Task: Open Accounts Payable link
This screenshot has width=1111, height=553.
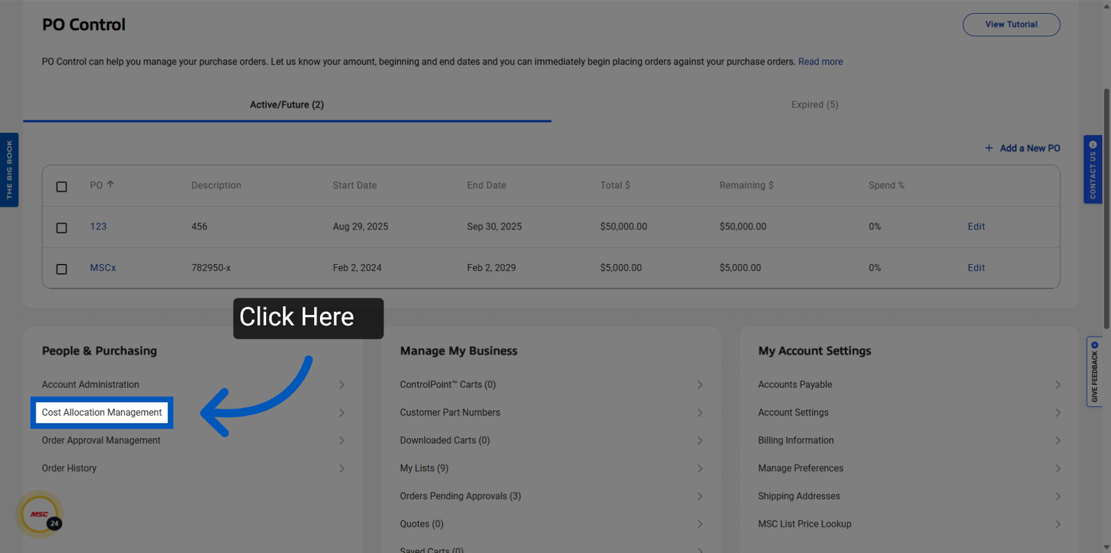Action: tap(795, 384)
